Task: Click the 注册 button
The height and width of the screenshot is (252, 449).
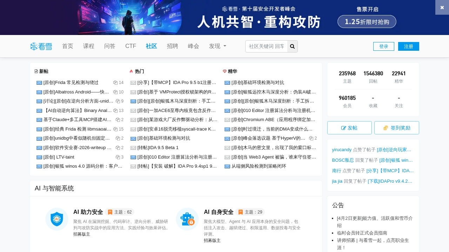Action: tap(409, 47)
